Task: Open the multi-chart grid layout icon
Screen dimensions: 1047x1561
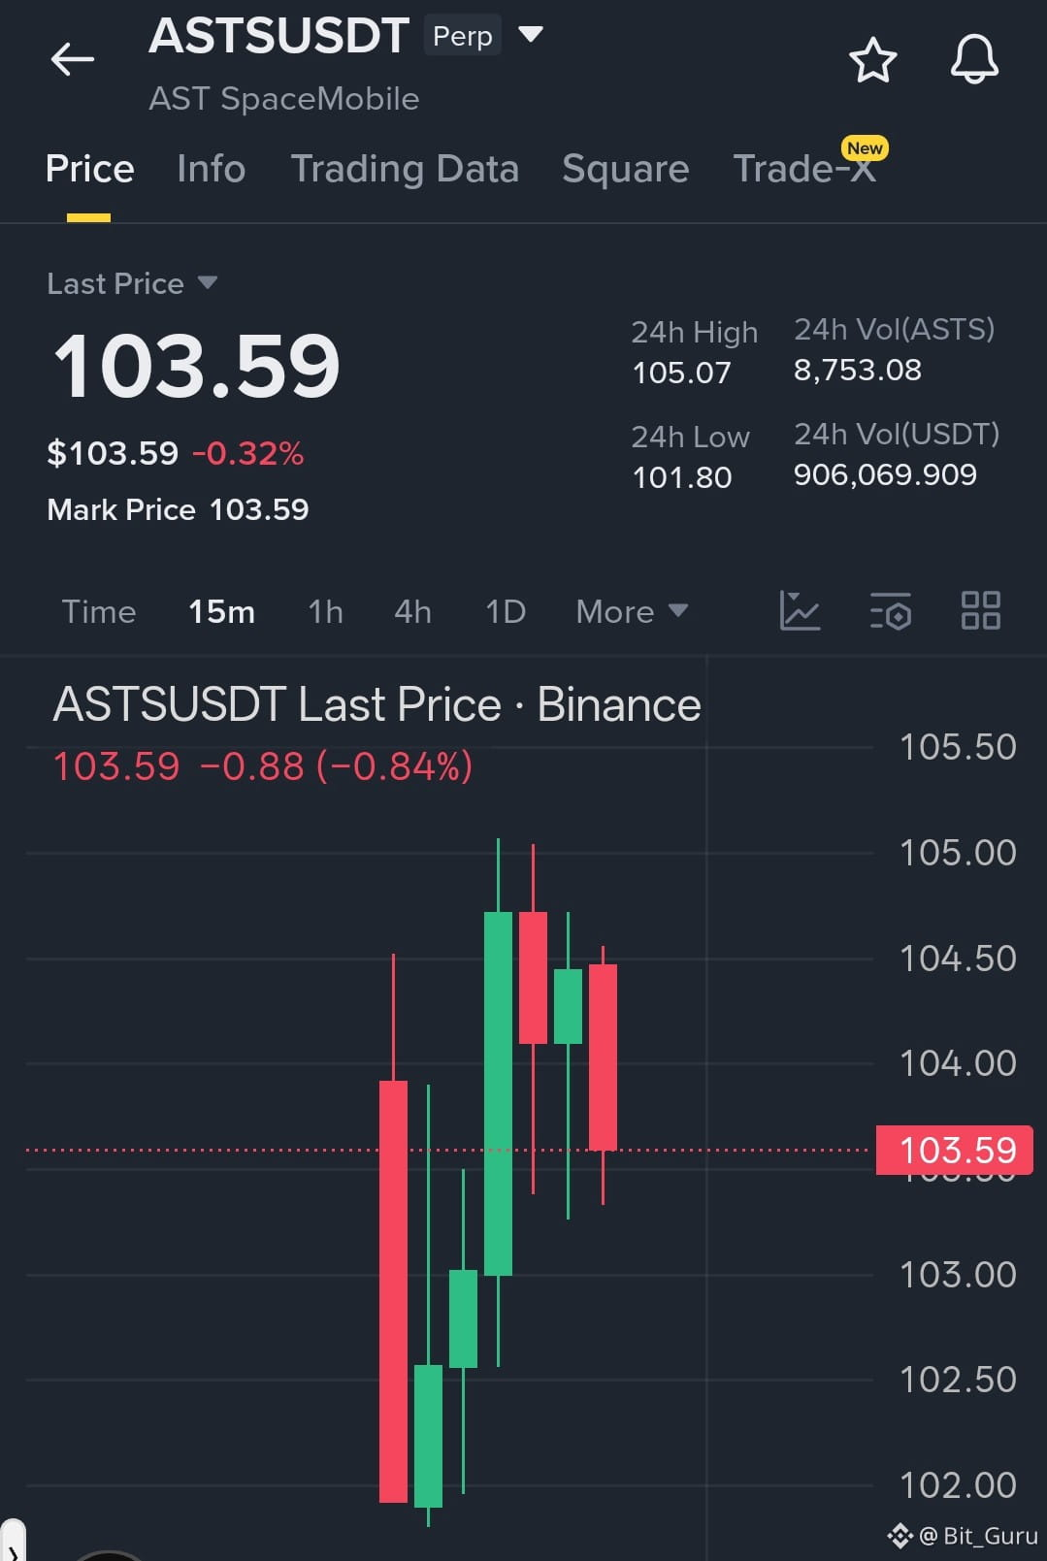Action: [x=980, y=611]
